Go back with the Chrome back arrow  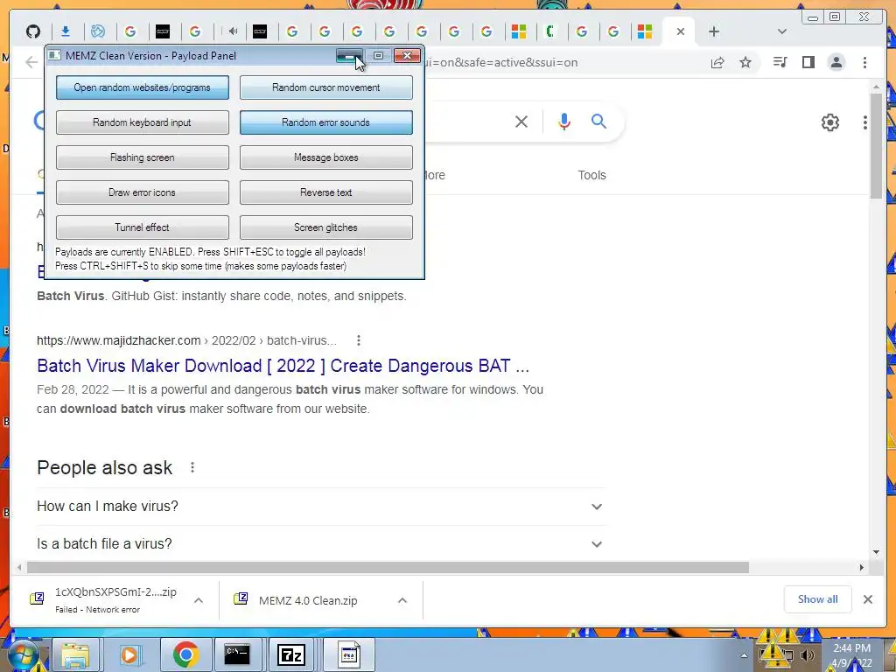(x=31, y=62)
